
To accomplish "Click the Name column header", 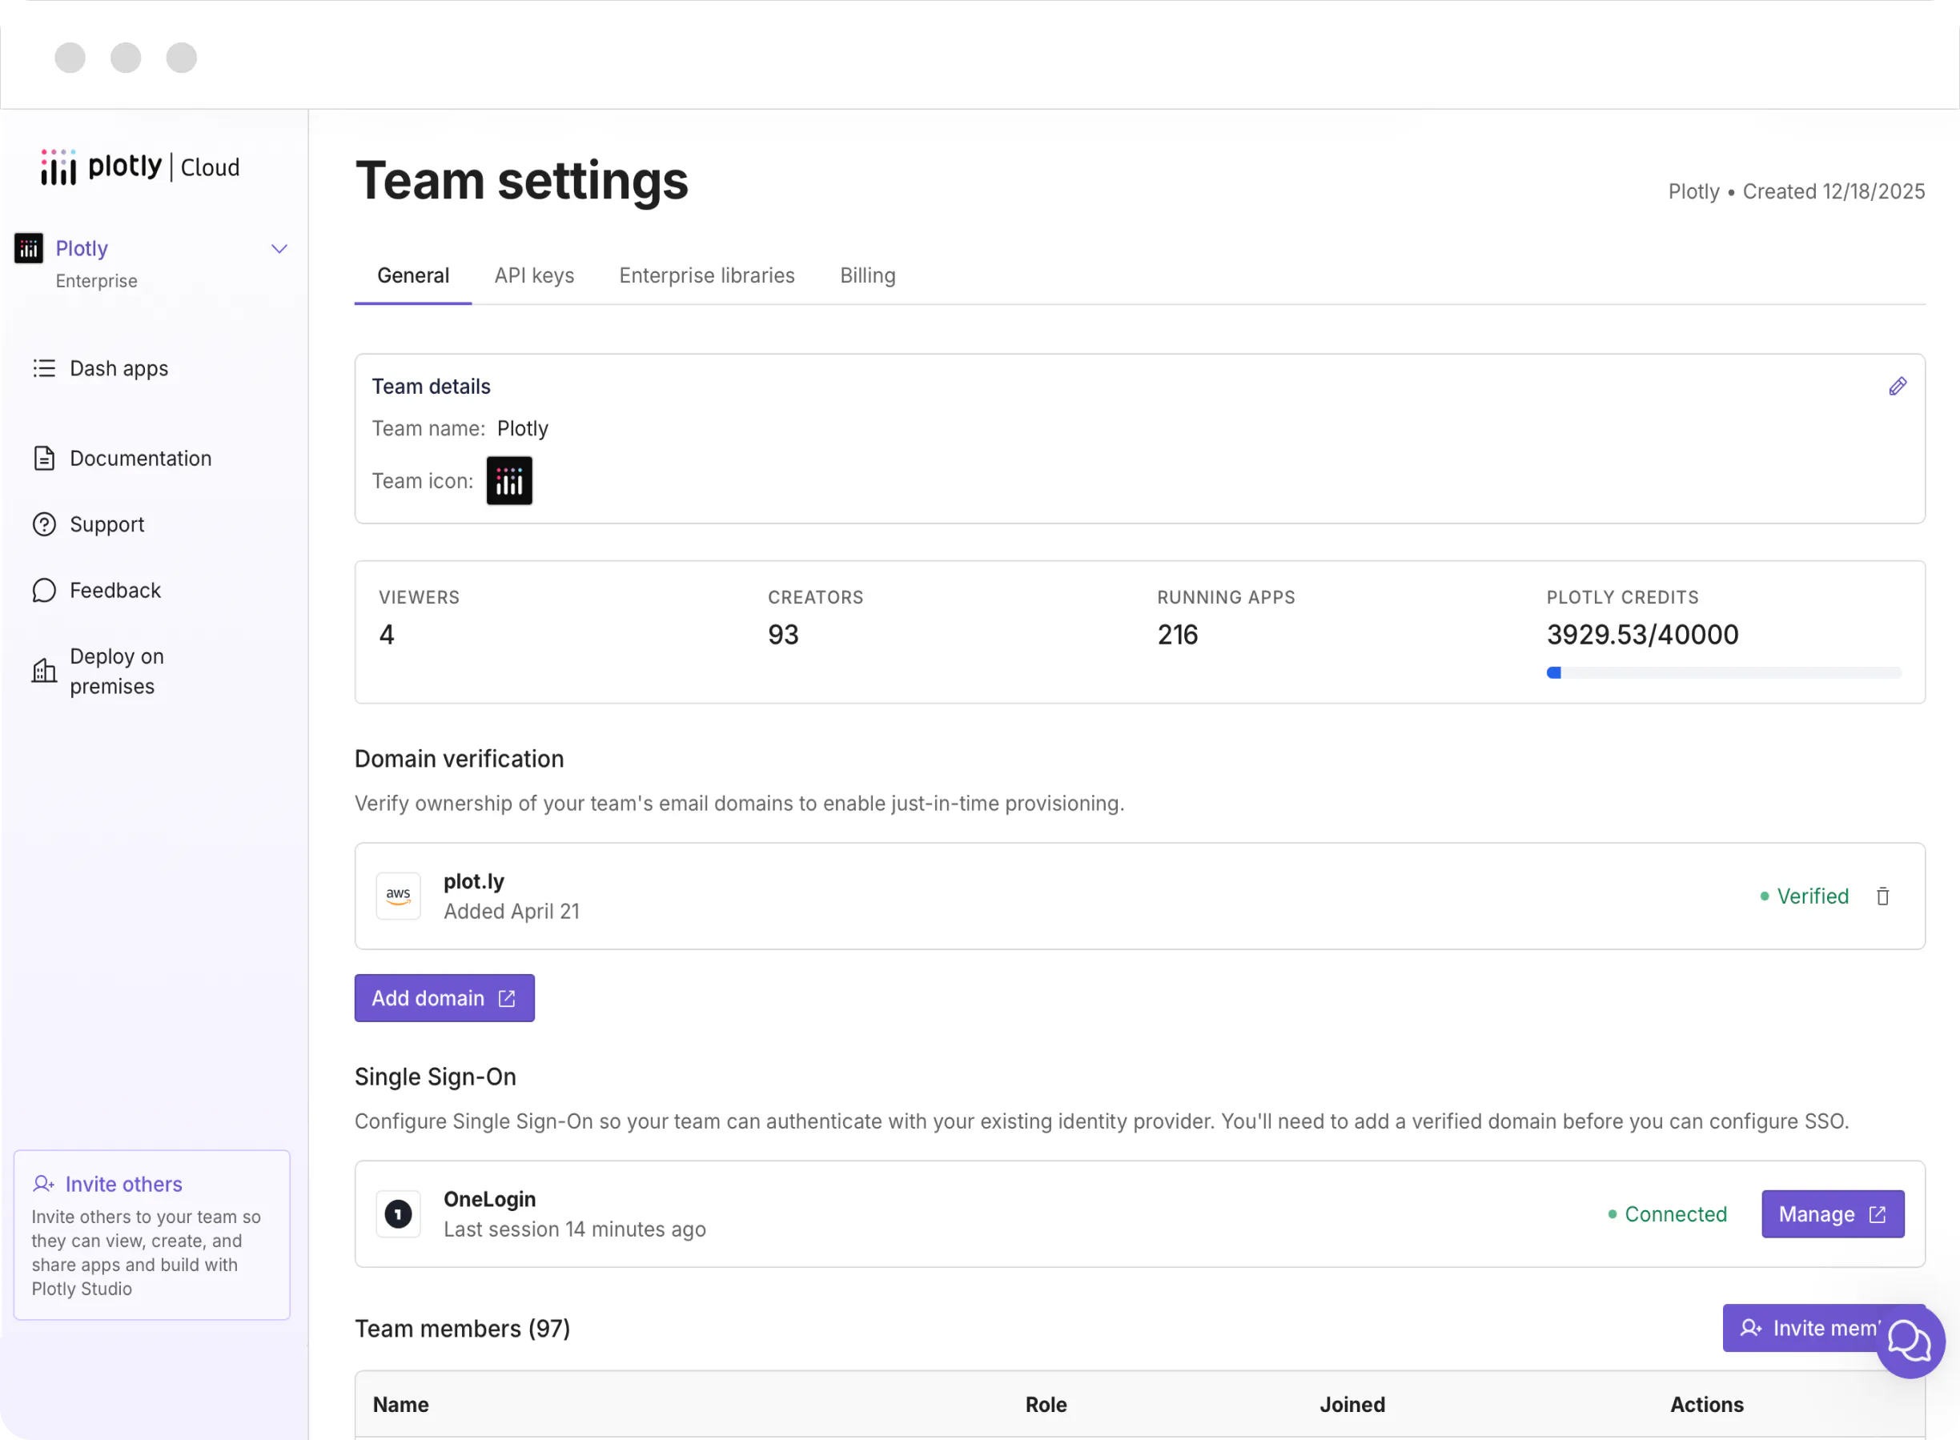I will coord(401,1405).
